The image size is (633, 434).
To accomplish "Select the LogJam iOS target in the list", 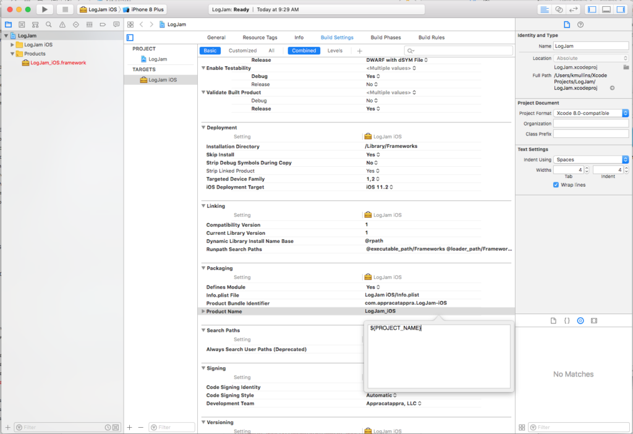I will 163,79.
